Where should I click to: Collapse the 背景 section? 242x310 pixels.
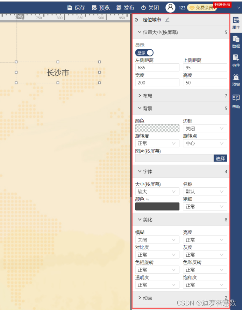click(x=181, y=108)
